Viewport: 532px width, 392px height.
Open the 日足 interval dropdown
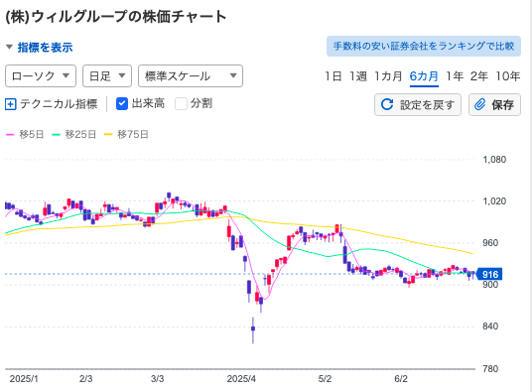107,76
